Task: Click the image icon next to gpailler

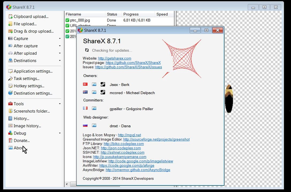Action: (x=94, y=108)
